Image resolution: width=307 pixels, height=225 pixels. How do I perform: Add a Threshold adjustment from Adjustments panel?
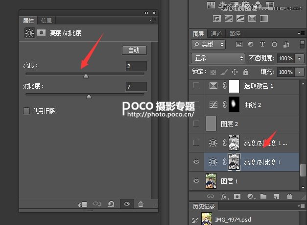pyautogui.click(x=240, y=19)
